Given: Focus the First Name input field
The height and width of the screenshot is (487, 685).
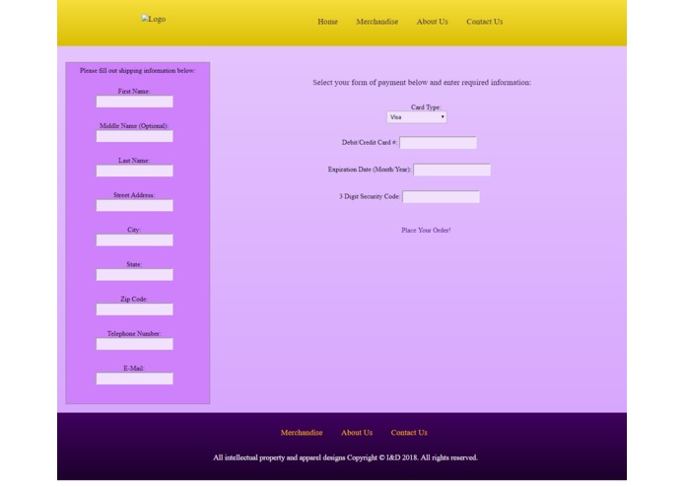Looking at the screenshot, I should tap(135, 102).
